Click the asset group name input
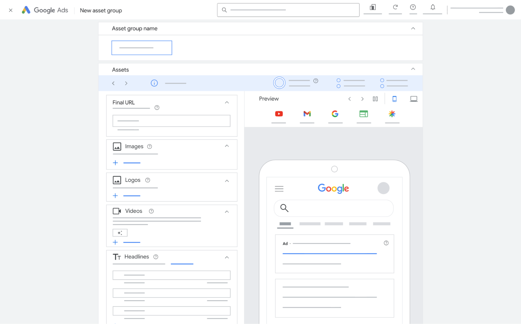The height and width of the screenshot is (324, 521). [x=142, y=48]
